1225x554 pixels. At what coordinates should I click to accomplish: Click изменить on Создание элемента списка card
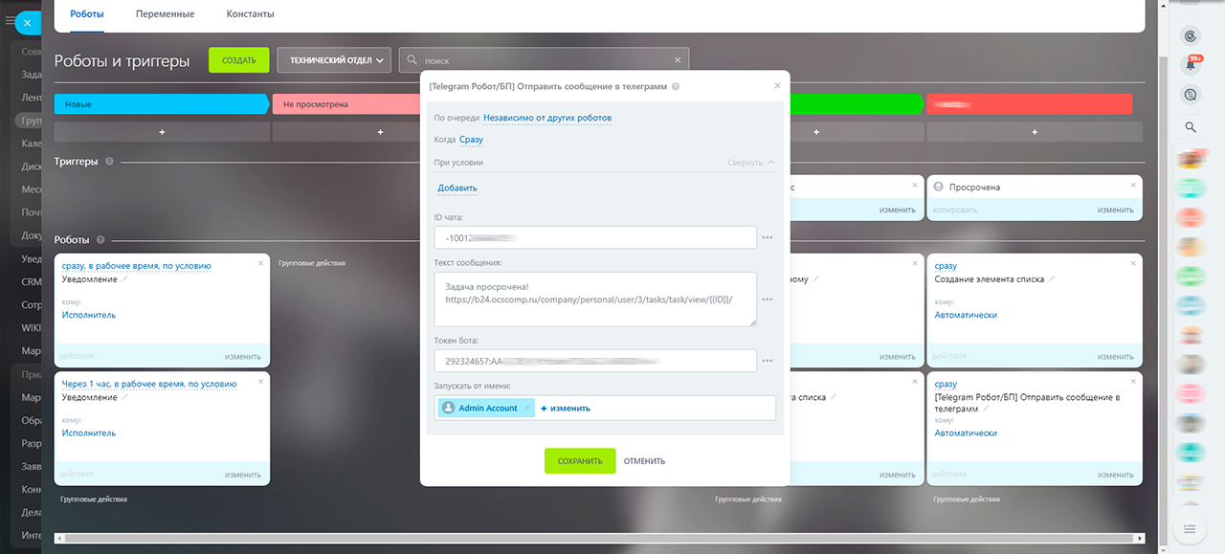click(1116, 356)
